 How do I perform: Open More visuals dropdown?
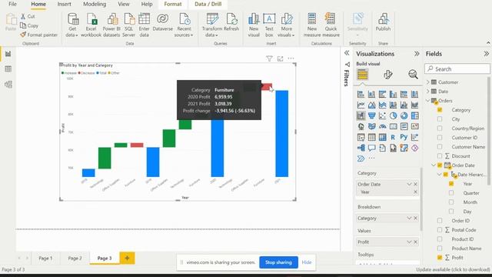coord(286,25)
